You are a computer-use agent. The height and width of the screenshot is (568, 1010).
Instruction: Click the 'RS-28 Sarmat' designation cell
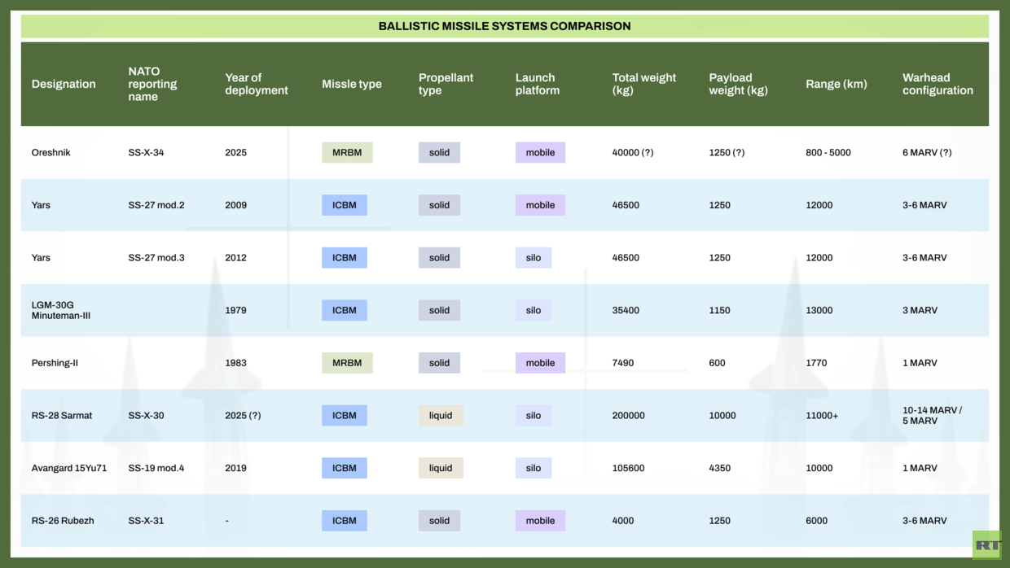pyautogui.click(x=62, y=415)
